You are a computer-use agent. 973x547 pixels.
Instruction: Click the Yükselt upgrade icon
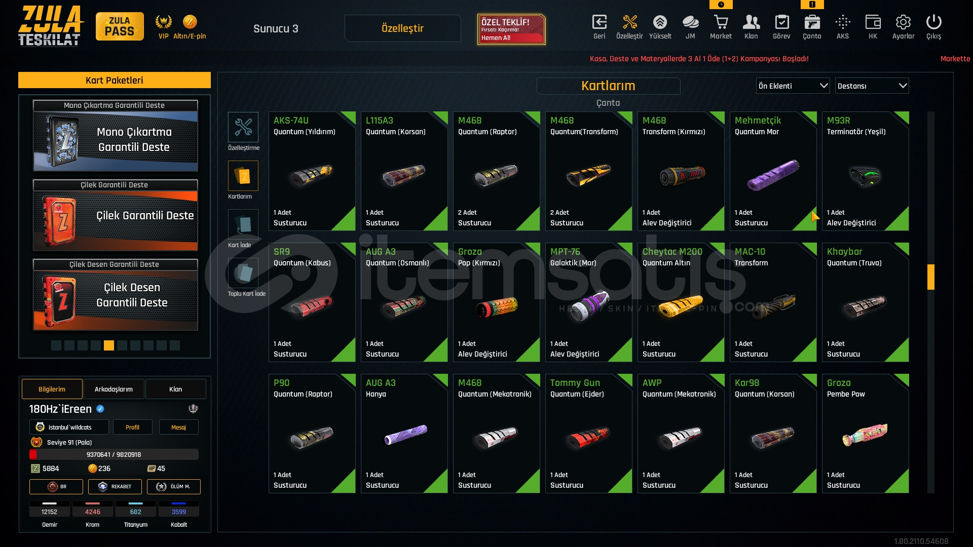tap(660, 23)
